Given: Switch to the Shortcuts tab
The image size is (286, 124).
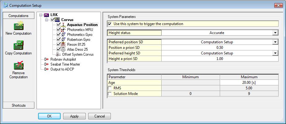Looking at the screenshot, I should [x=19, y=105].
